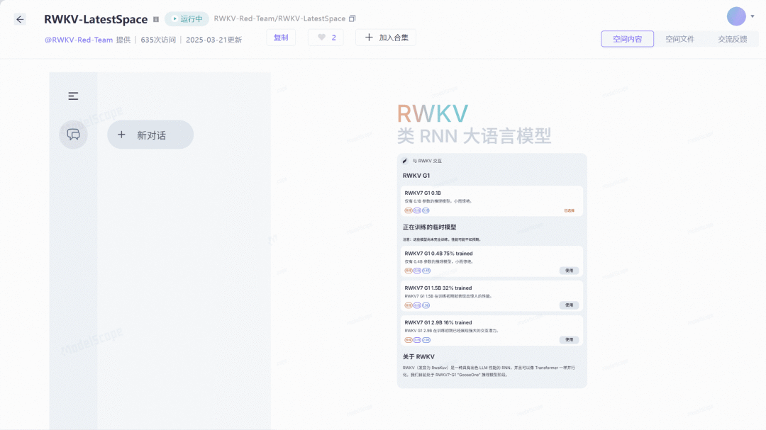Click the RWKV G1 section heading
766x430 pixels.
[416, 176]
